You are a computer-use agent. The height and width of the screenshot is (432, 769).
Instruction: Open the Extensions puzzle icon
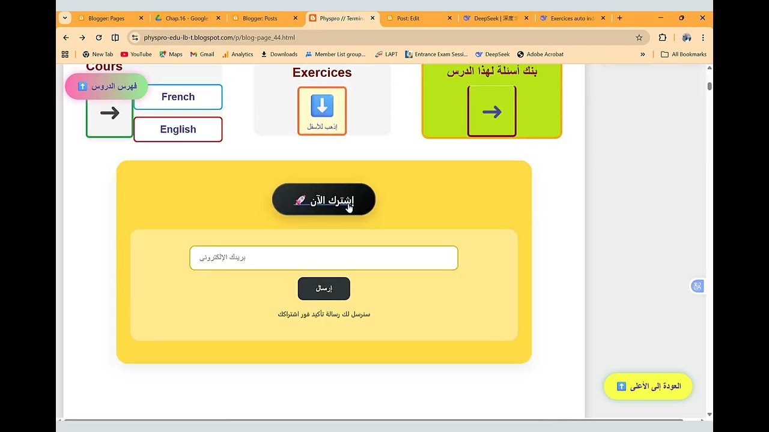click(662, 37)
